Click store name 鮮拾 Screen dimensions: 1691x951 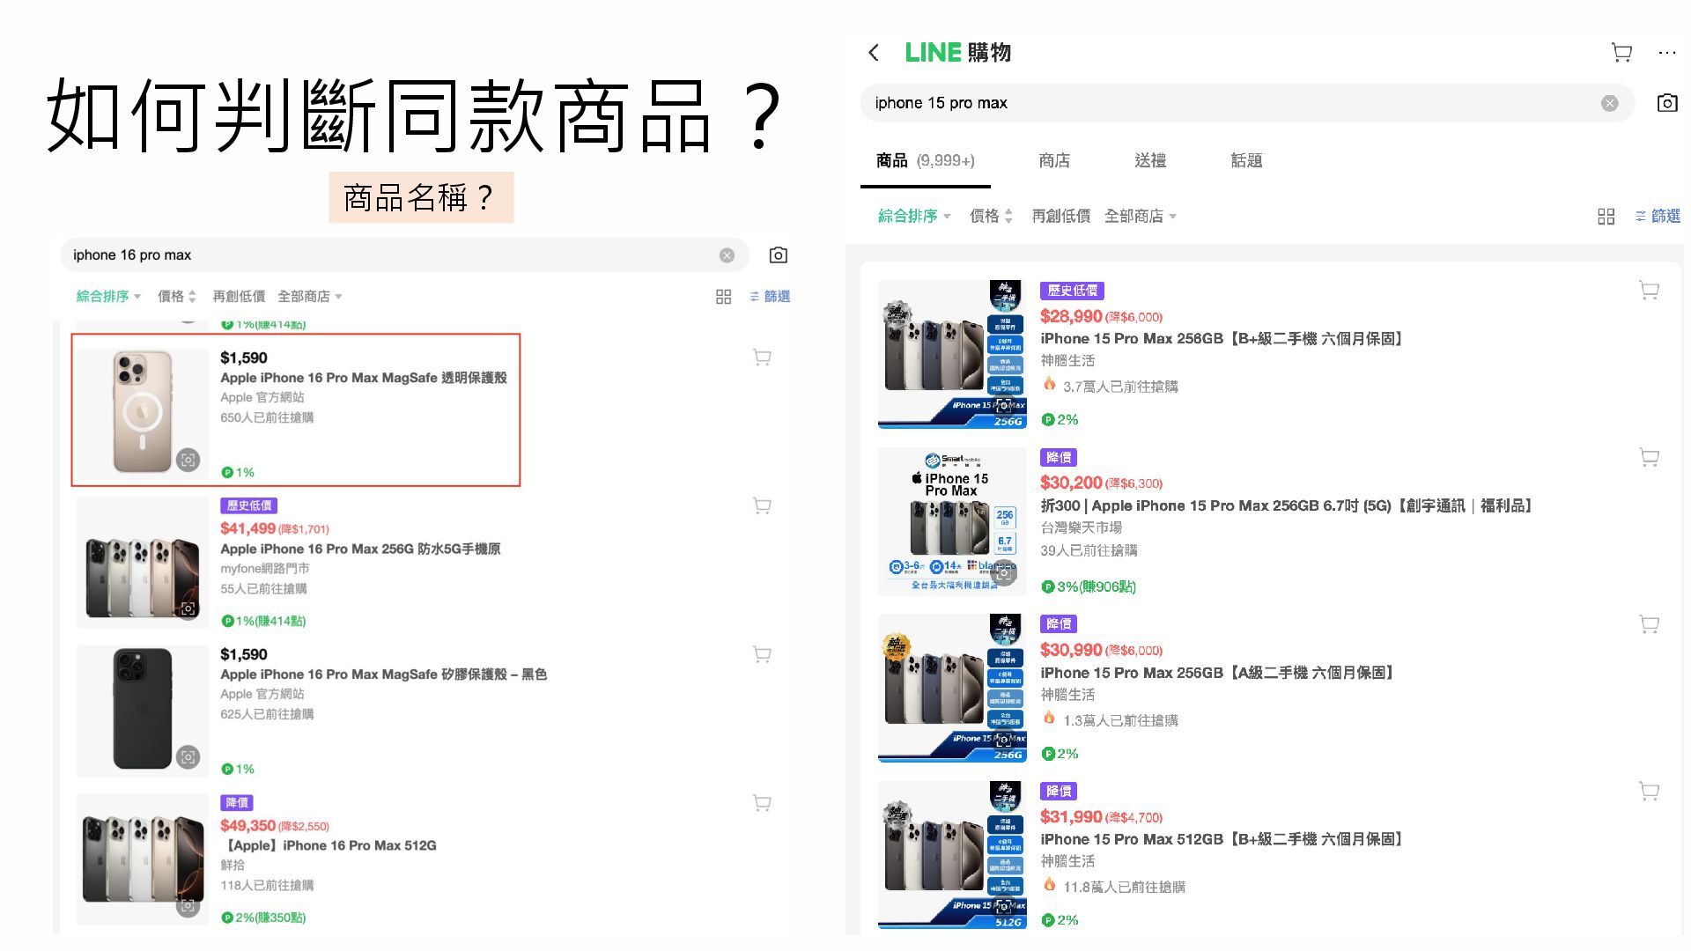click(233, 866)
